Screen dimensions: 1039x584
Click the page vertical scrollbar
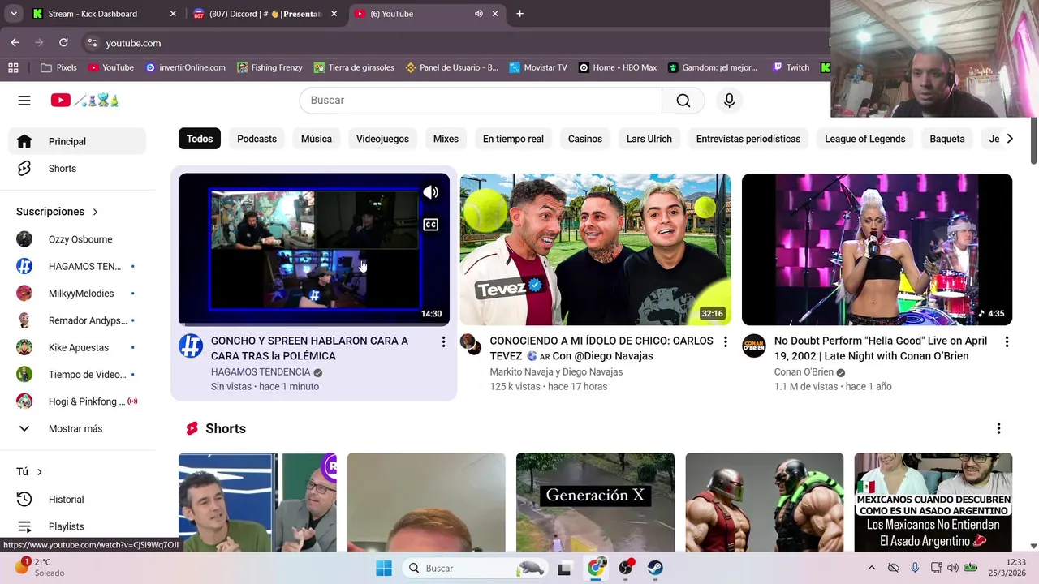pos(1033,140)
